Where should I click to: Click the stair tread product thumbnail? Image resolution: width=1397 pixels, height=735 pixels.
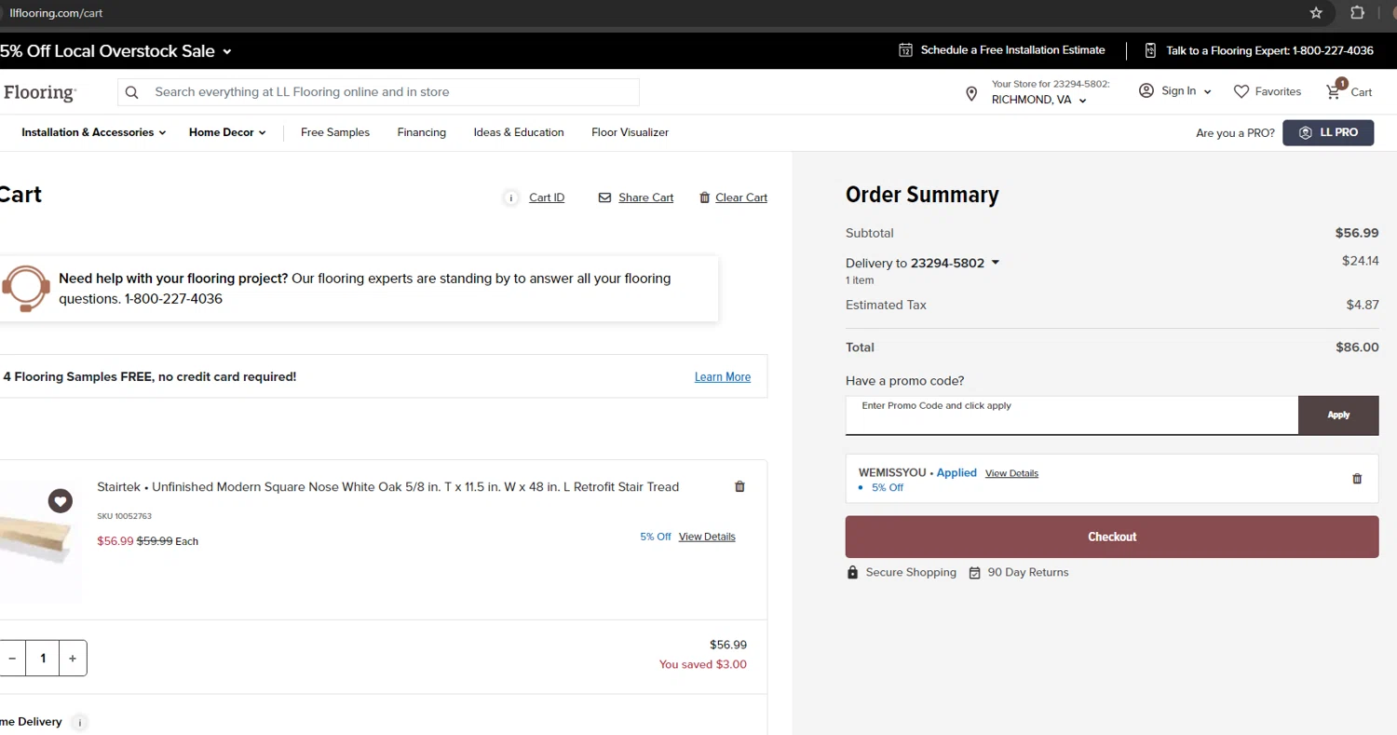click(x=41, y=543)
